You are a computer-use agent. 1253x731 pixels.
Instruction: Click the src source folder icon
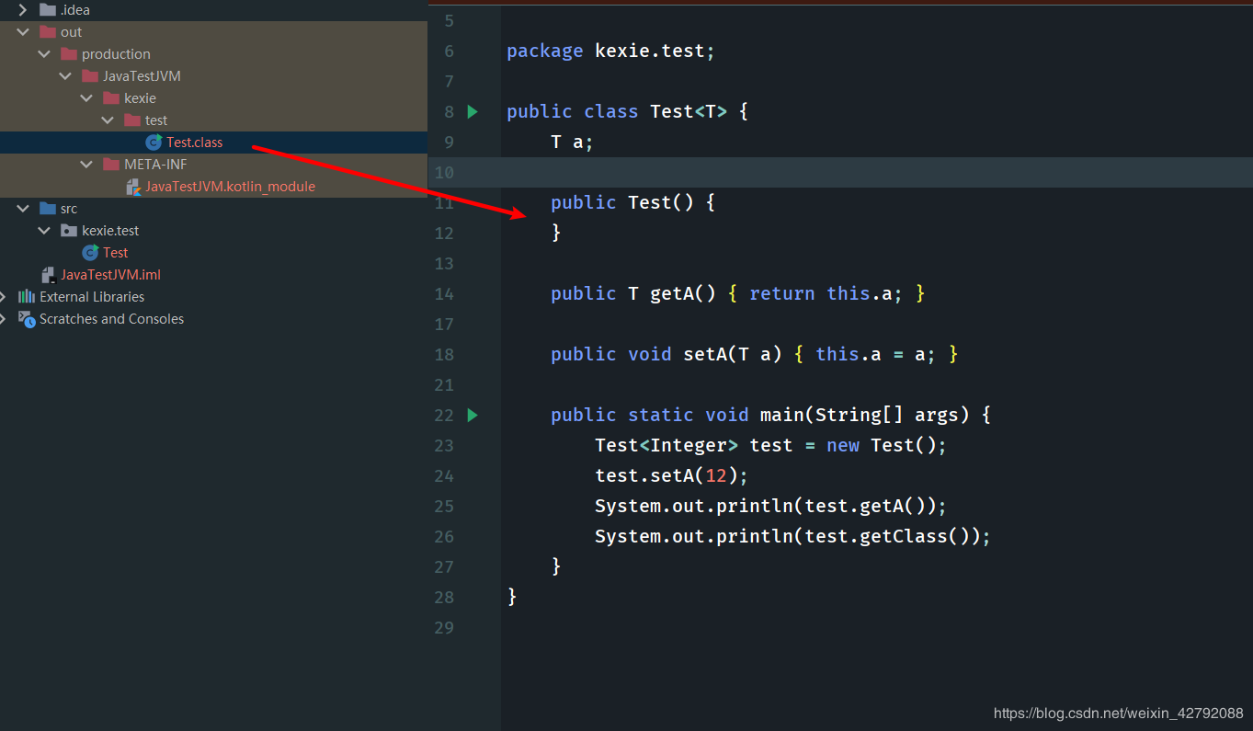click(x=48, y=209)
